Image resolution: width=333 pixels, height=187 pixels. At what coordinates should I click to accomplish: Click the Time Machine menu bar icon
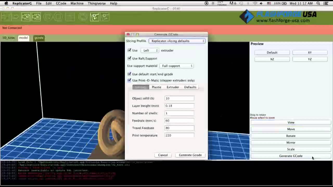click(x=241, y=3)
